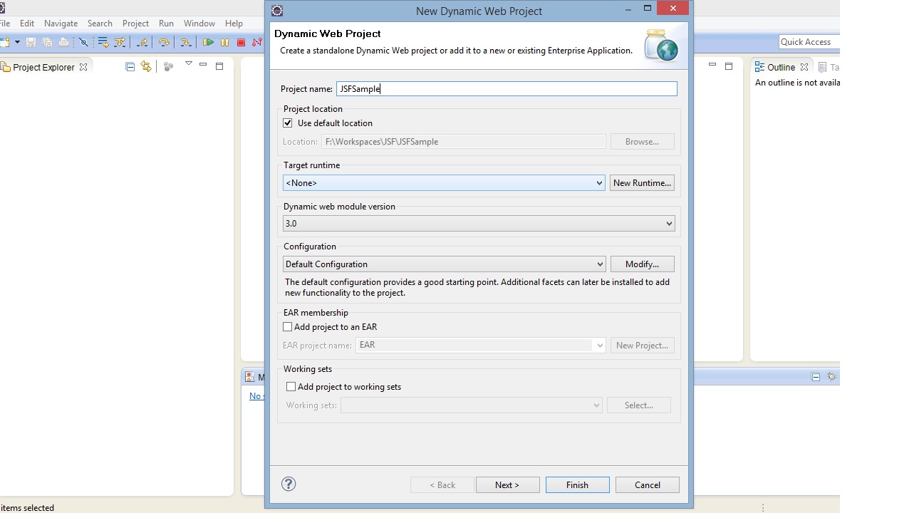Open Dynamic web module version dropdown
Viewport: 919px width, 513px height.
pyautogui.click(x=479, y=224)
